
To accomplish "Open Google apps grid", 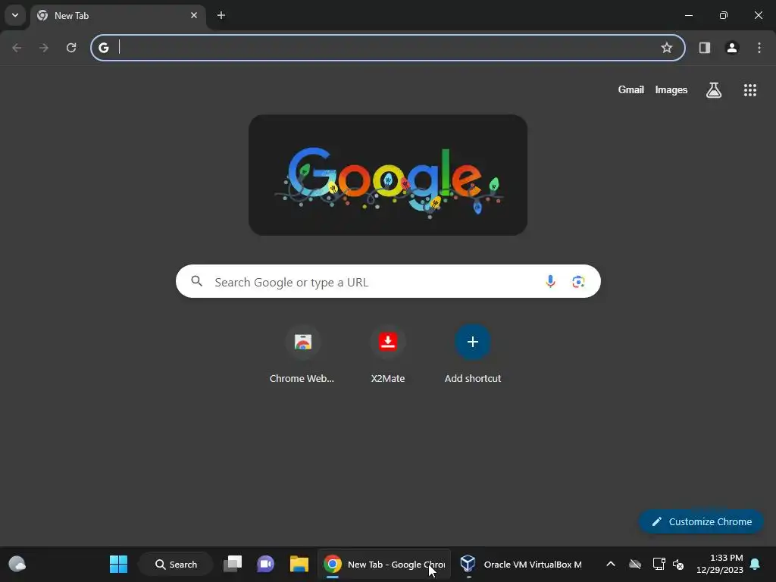I will click(750, 89).
